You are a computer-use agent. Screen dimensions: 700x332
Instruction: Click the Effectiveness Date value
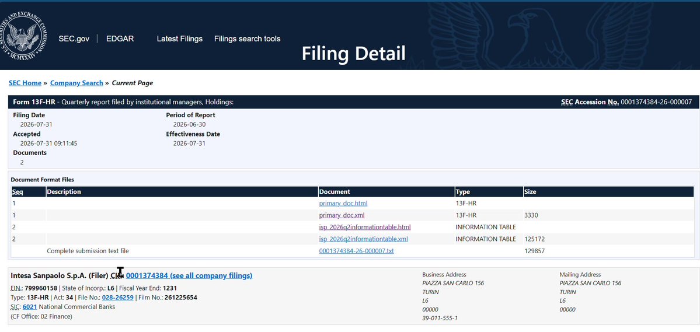click(x=189, y=144)
